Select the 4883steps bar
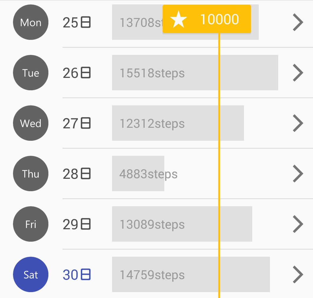This screenshot has width=313, height=298. 138,173
